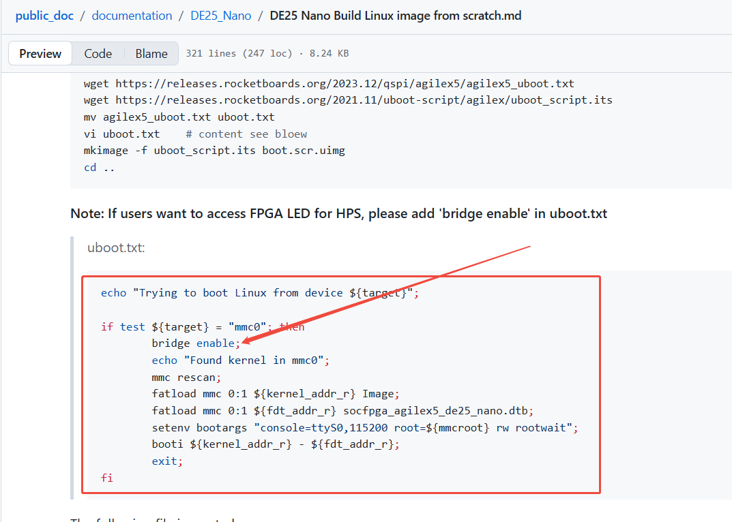Click the 'cd ..' command line
The width and height of the screenshot is (732, 522).
(x=99, y=168)
